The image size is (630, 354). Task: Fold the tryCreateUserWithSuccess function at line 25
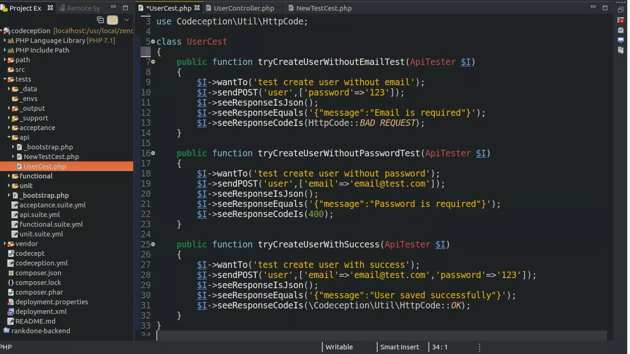153,244
